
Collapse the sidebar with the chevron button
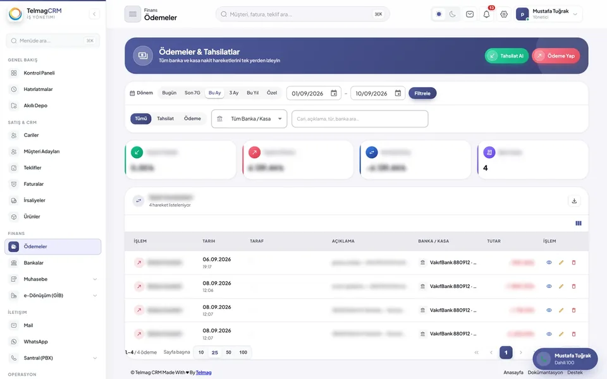94,14
